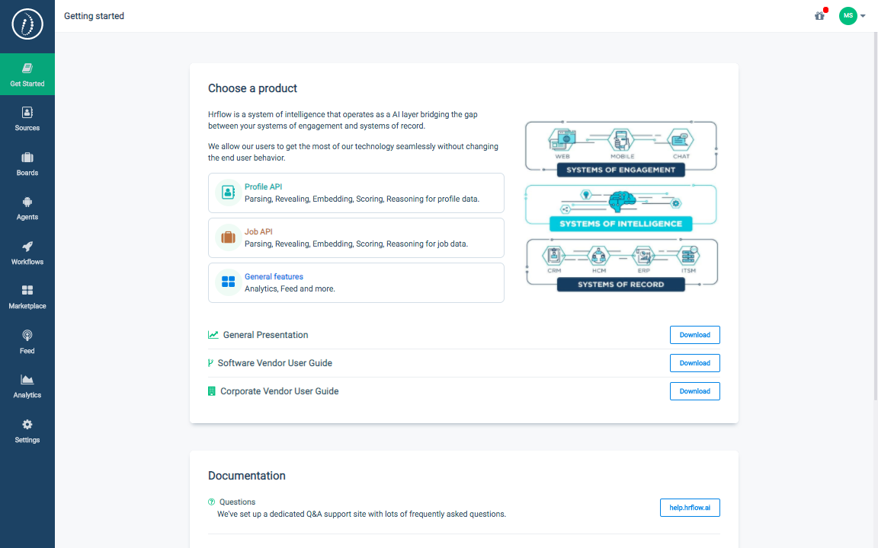Download the Software Vendor User Guide

694,363
